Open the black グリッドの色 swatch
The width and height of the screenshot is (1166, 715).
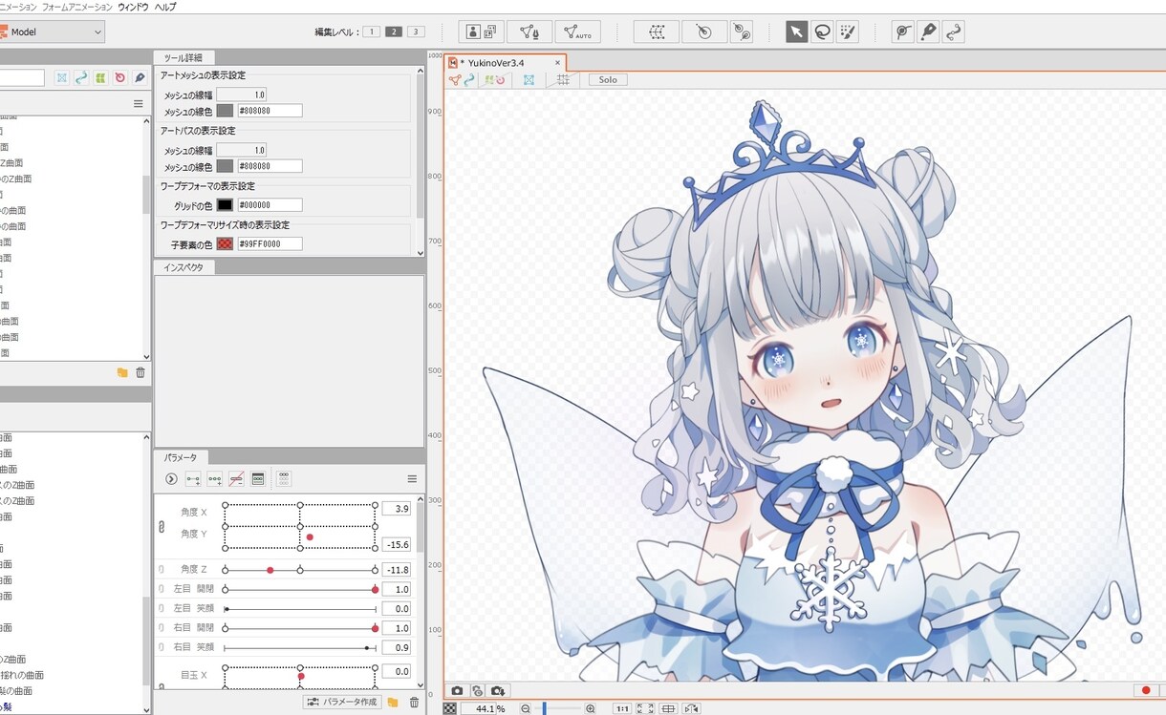225,205
